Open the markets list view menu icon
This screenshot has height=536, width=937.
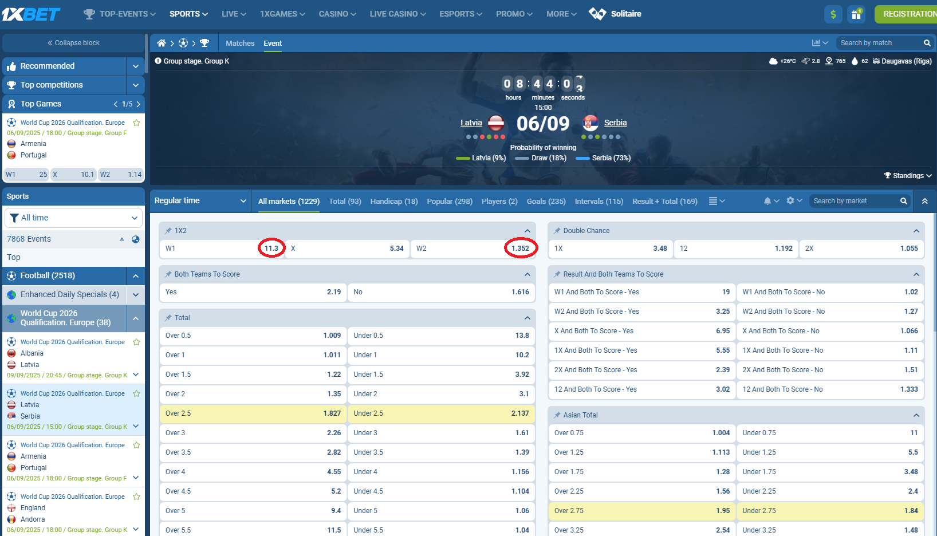pyautogui.click(x=713, y=201)
